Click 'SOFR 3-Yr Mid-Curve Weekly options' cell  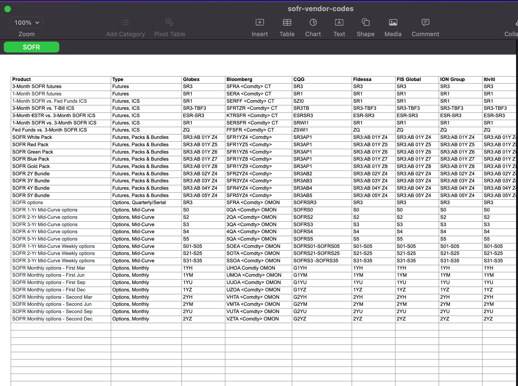pos(61,261)
